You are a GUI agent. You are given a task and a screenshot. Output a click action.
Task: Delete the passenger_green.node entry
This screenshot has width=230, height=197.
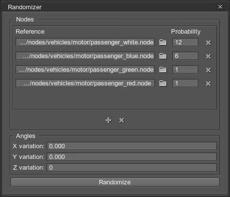click(x=208, y=70)
